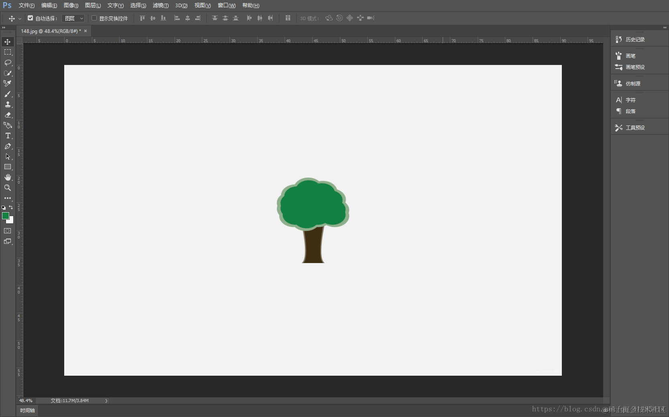
Task: Change the screen mode
Action: 8,241
